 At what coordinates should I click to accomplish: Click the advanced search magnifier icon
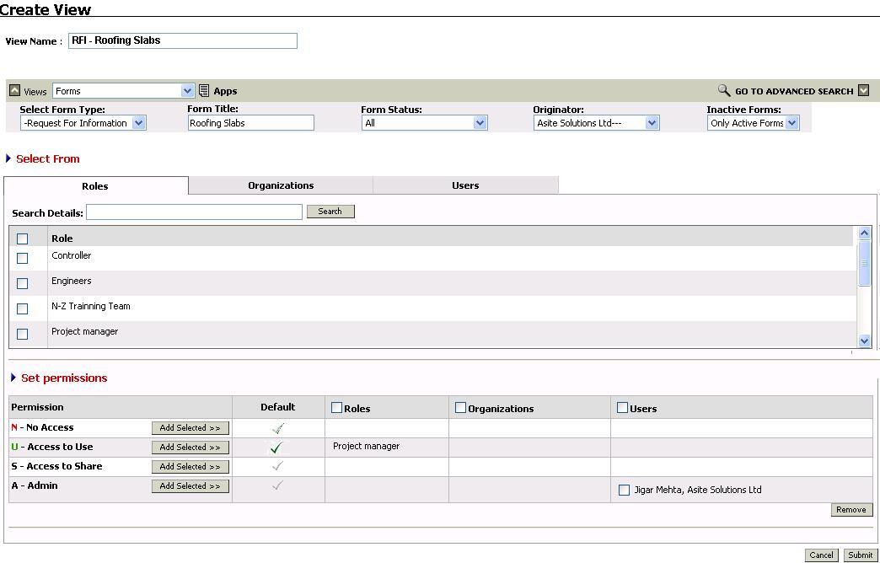coord(723,90)
